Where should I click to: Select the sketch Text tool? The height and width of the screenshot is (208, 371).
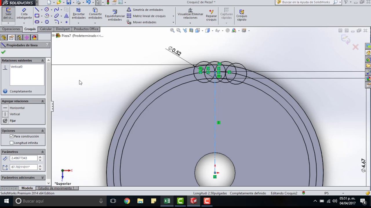tap(66, 16)
